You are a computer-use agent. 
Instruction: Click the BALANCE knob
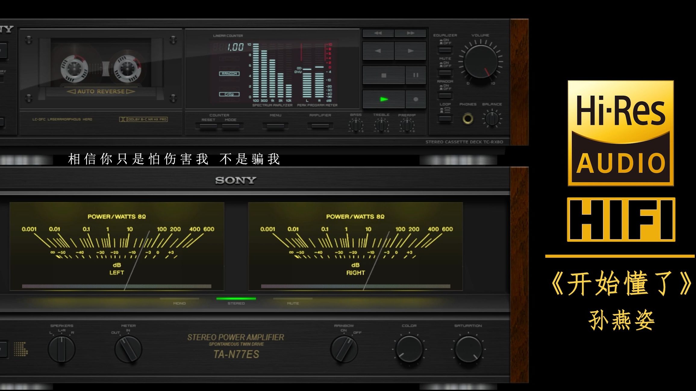492,119
